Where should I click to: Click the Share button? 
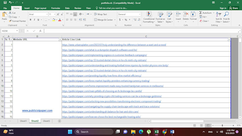pyautogui.click(x=233, y=8)
